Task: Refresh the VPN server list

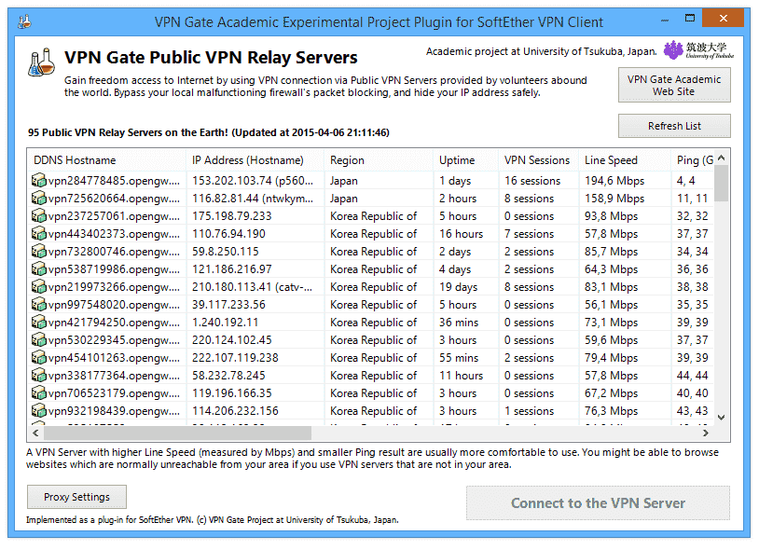Action: coord(673,126)
